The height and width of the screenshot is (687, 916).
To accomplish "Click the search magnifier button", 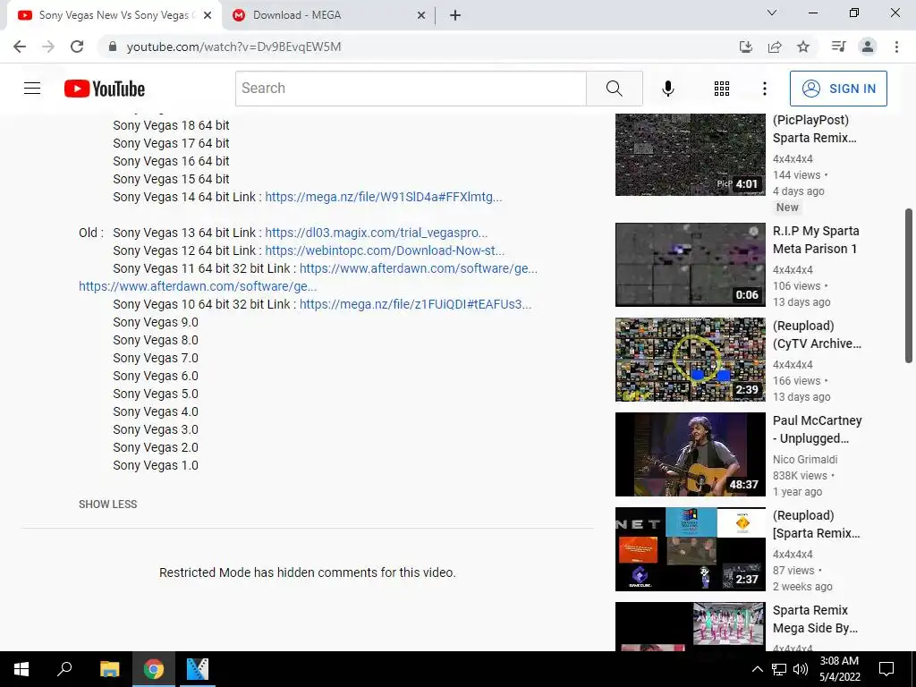I will [x=614, y=89].
